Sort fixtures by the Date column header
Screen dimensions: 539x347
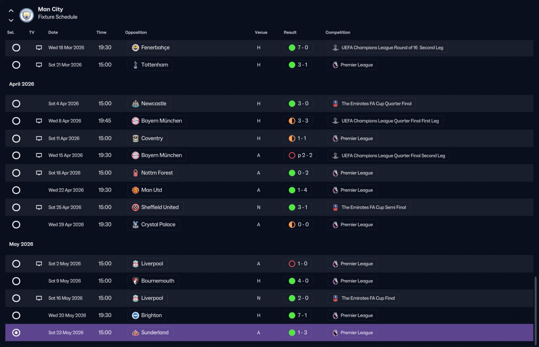click(x=53, y=32)
